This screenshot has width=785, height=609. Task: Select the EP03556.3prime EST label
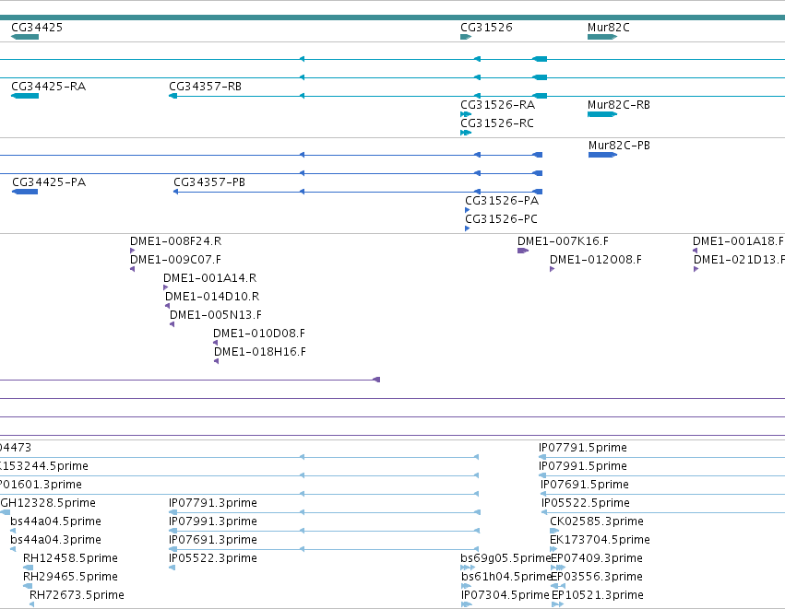click(x=597, y=578)
